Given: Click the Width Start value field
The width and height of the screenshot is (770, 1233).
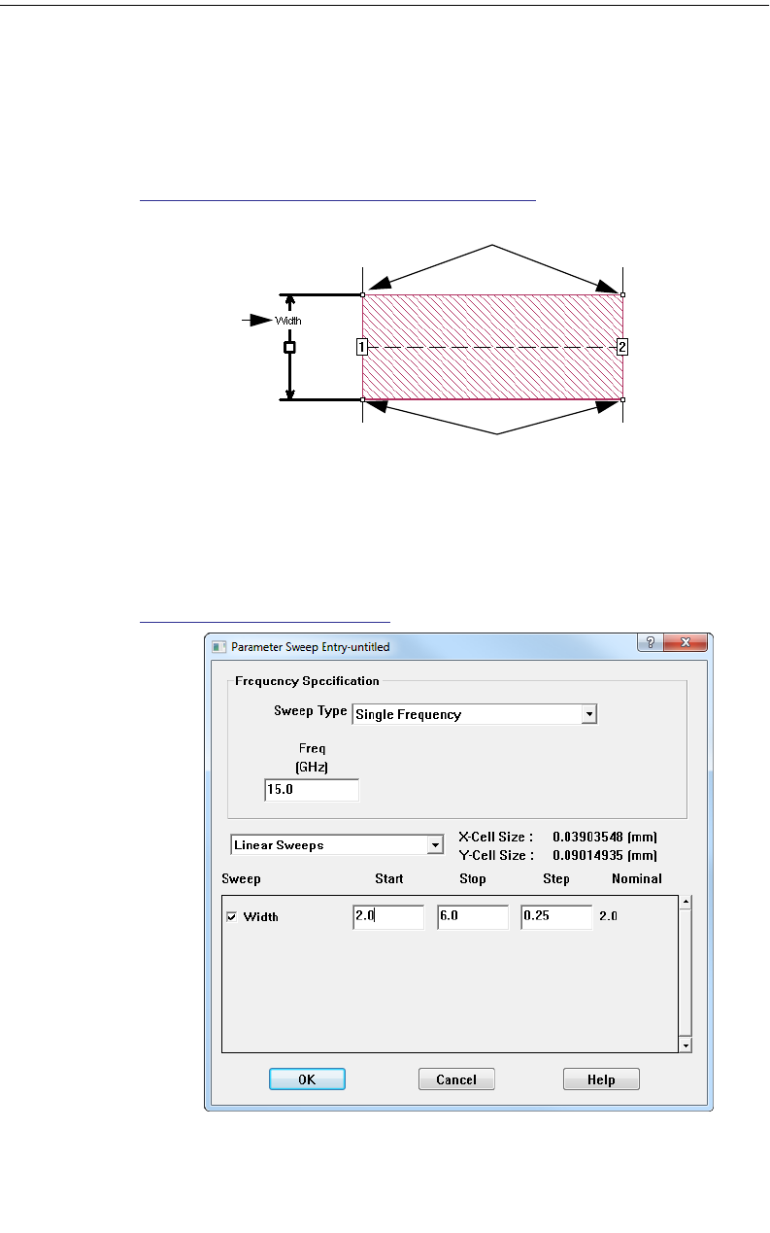Looking at the screenshot, I should [x=388, y=917].
